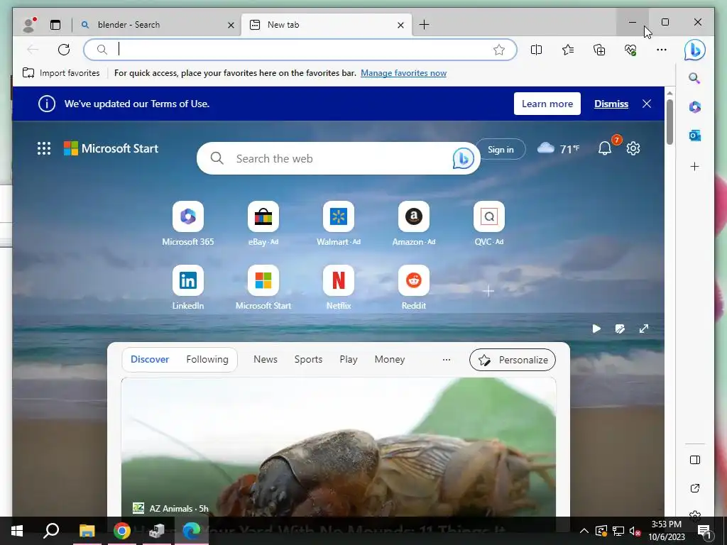The height and width of the screenshot is (545, 727).
Task: Show hidden system tray icons
Action: tap(584, 531)
